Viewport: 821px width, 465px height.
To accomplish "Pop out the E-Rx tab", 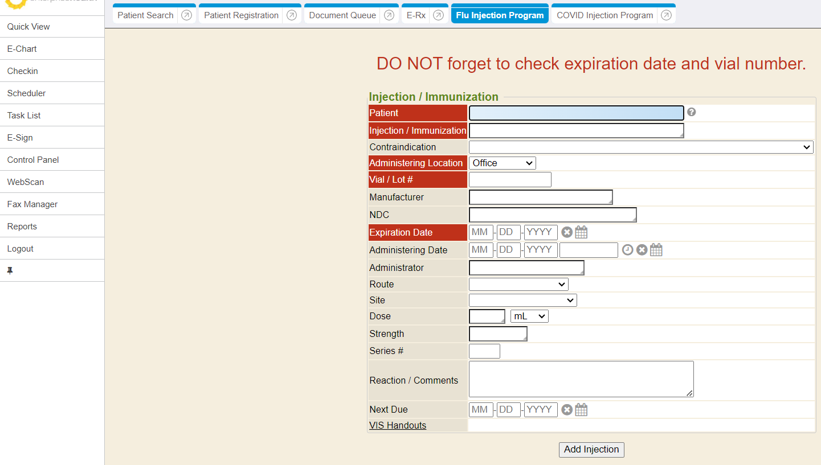I will [x=438, y=15].
